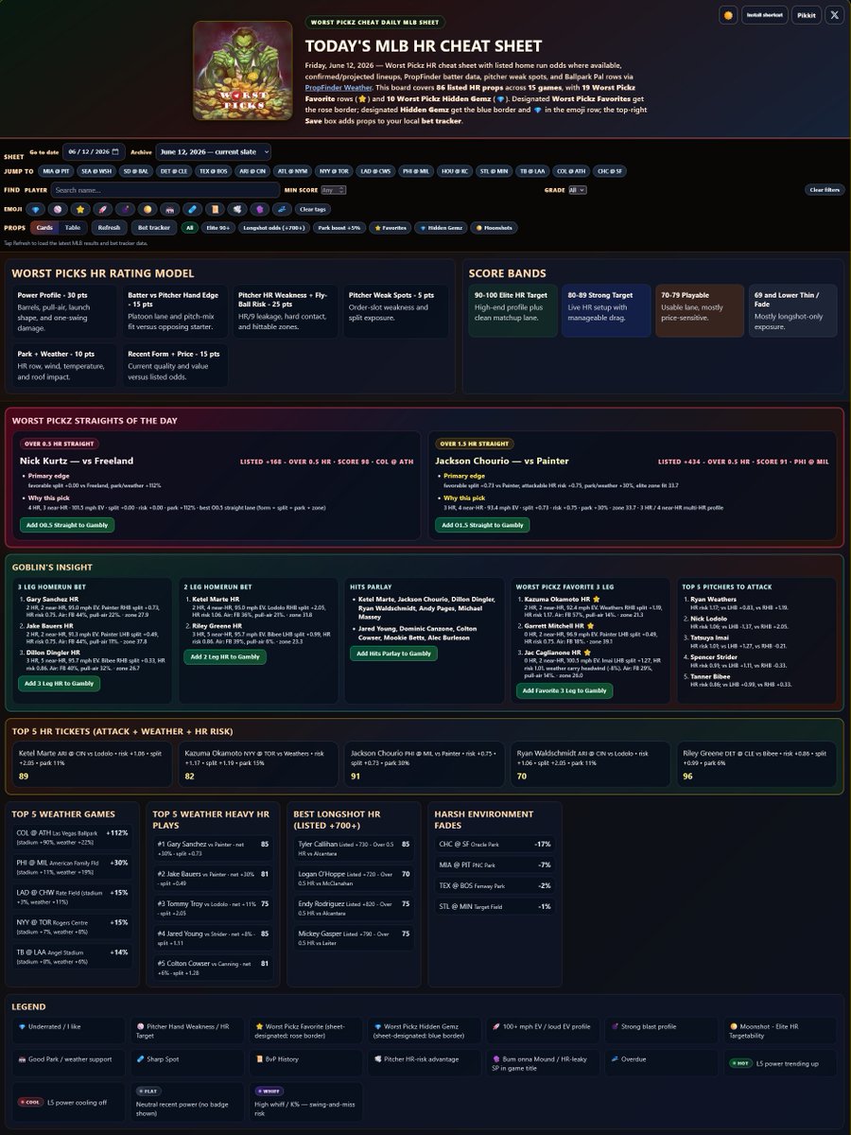
Task: Jump to the SEA @ WSH game
Action: [96, 171]
